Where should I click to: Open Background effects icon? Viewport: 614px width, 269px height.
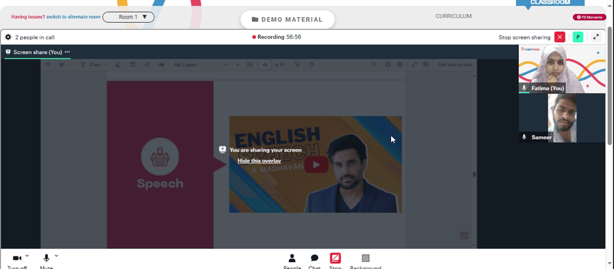coord(365,258)
